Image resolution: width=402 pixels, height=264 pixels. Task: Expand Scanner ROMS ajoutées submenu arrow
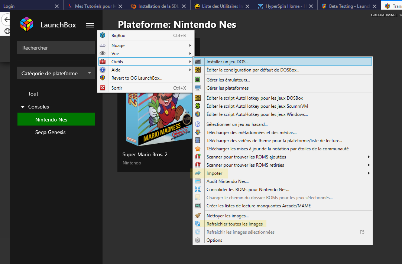[x=369, y=157]
